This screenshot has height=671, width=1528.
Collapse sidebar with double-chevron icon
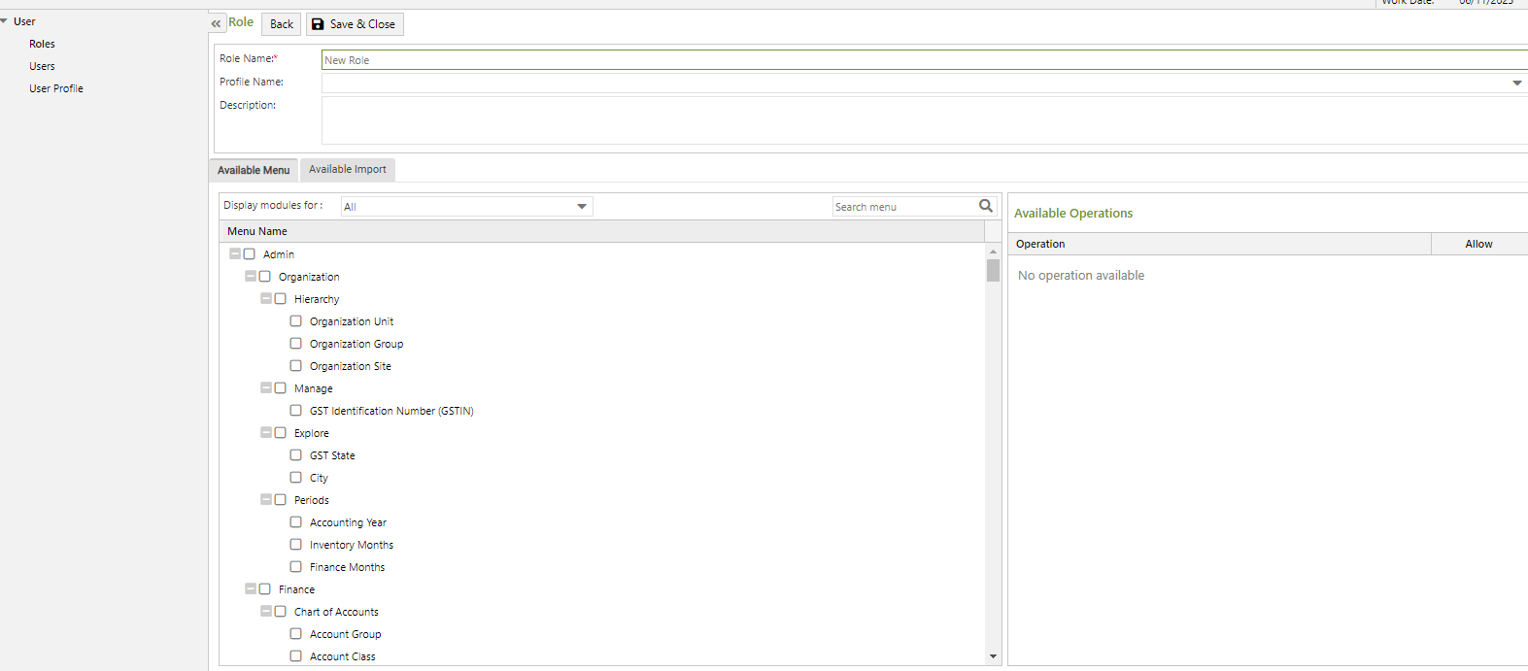[x=216, y=23]
